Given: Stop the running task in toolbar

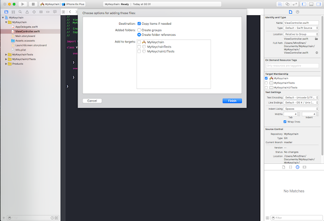Looking at the screenshot, I should tap(33, 4).
